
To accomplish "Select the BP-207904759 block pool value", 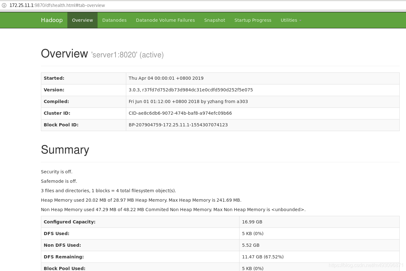I will [178, 125].
